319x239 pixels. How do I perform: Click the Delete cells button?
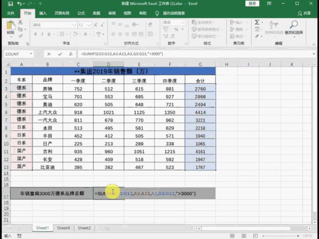238,29
